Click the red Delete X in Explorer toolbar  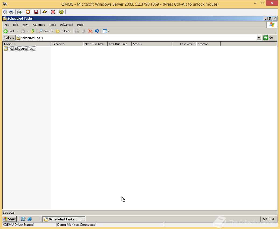[90, 31]
